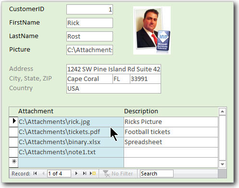Go to the next record arrow
Image resolution: width=239 pixels, height=188 pixels.
pos(76,174)
